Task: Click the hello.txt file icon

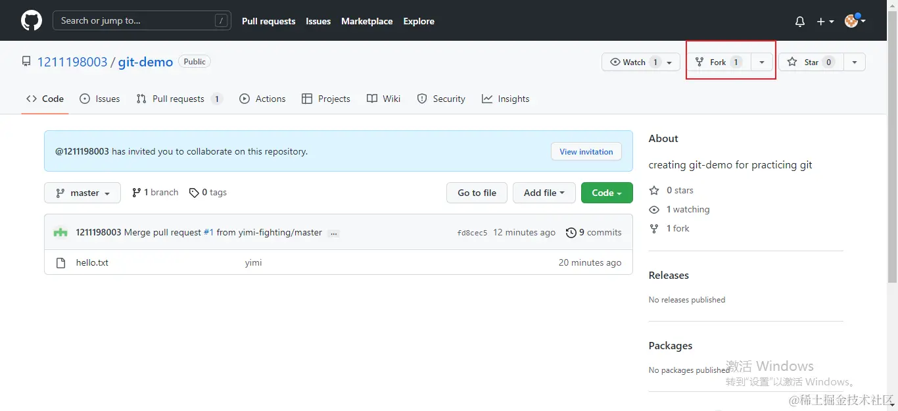Action: point(60,262)
